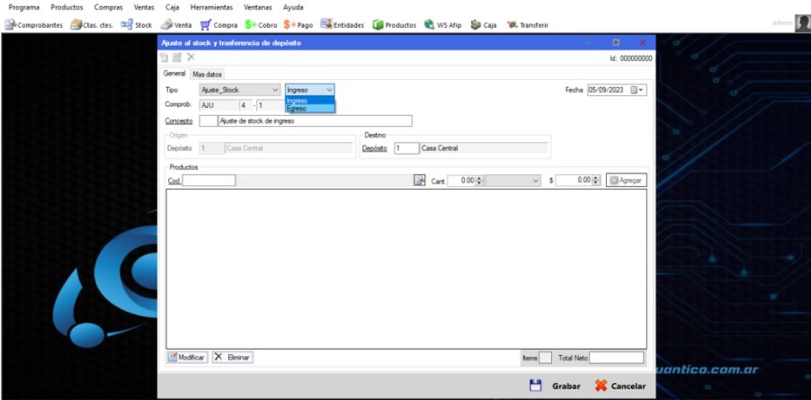Switch to the General tab

(x=174, y=74)
